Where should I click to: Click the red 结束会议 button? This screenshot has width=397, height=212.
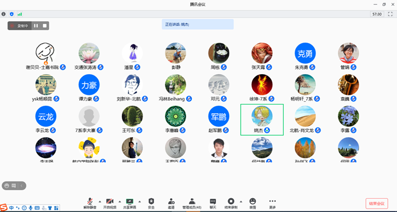(x=377, y=203)
